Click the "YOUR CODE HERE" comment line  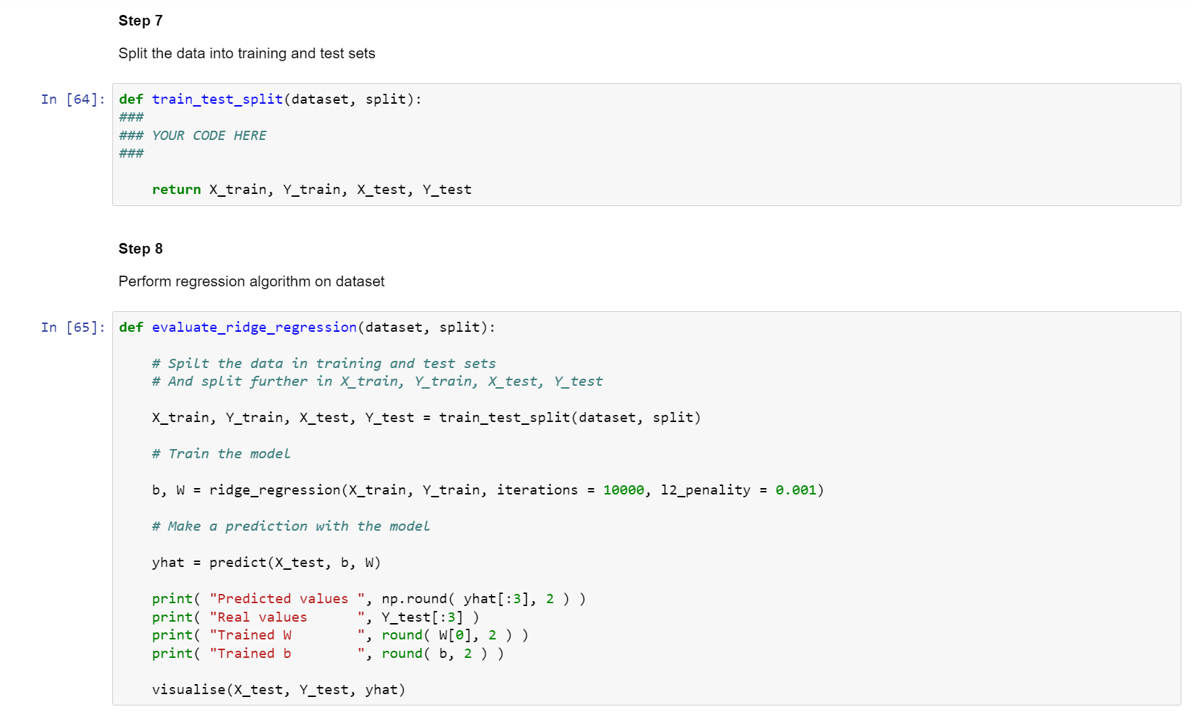208,135
